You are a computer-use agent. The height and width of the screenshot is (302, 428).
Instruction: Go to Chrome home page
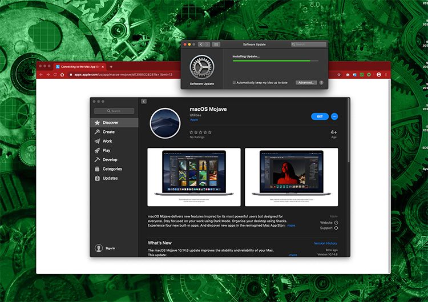62,75
